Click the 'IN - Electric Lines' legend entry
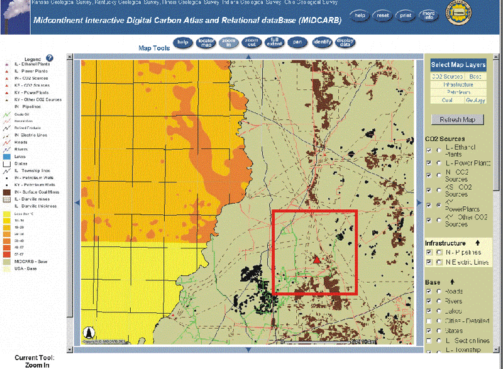The height and width of the screenshot is (369, 503). pos(31,135)
